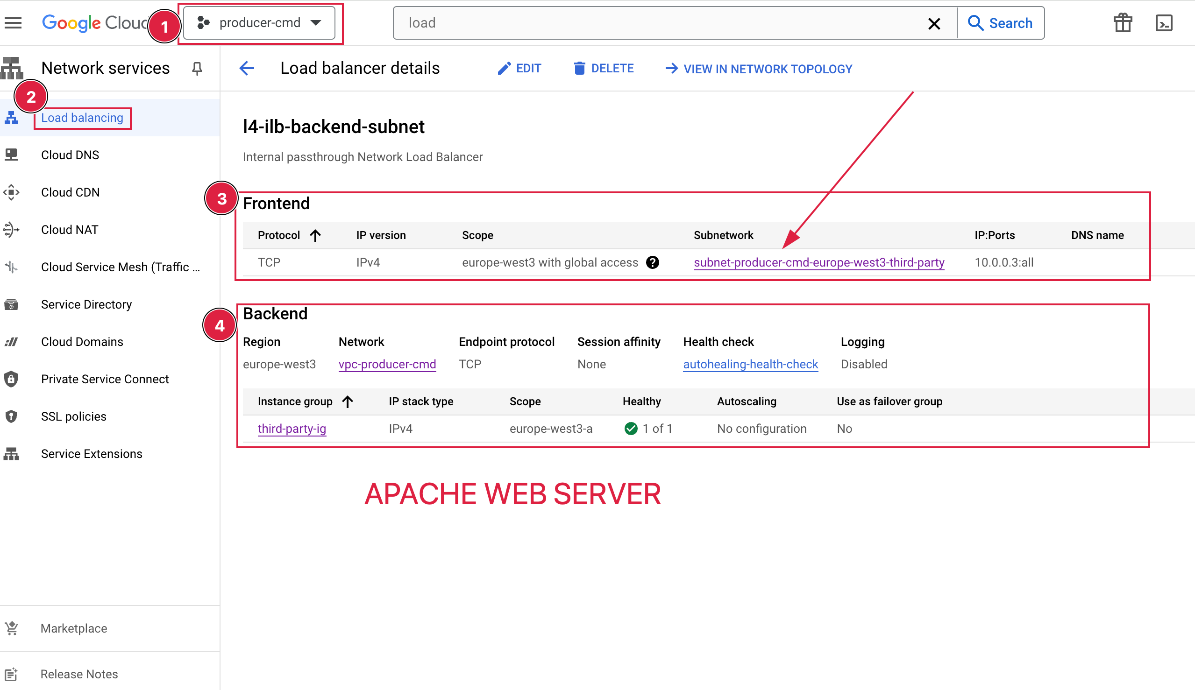Viewport: 1195px width, 690px height.
Task: Sort Frontend table by Protocol arrow
Action: pyautogui.click(x=315, y=236)
